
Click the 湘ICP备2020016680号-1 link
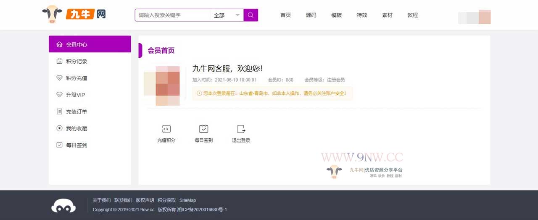[x=202, y=210]
